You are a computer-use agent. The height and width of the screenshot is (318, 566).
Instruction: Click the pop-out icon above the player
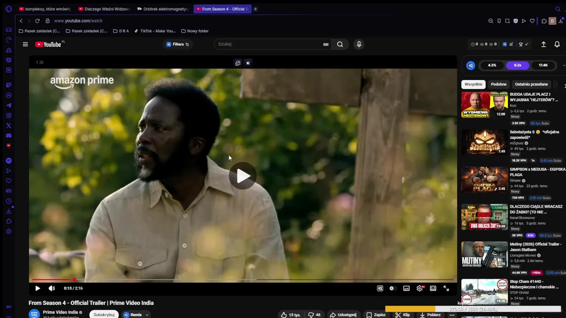tap(237, 63)
